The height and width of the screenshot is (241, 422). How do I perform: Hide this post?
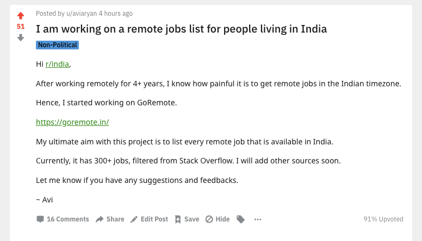[x=218, y=219]
